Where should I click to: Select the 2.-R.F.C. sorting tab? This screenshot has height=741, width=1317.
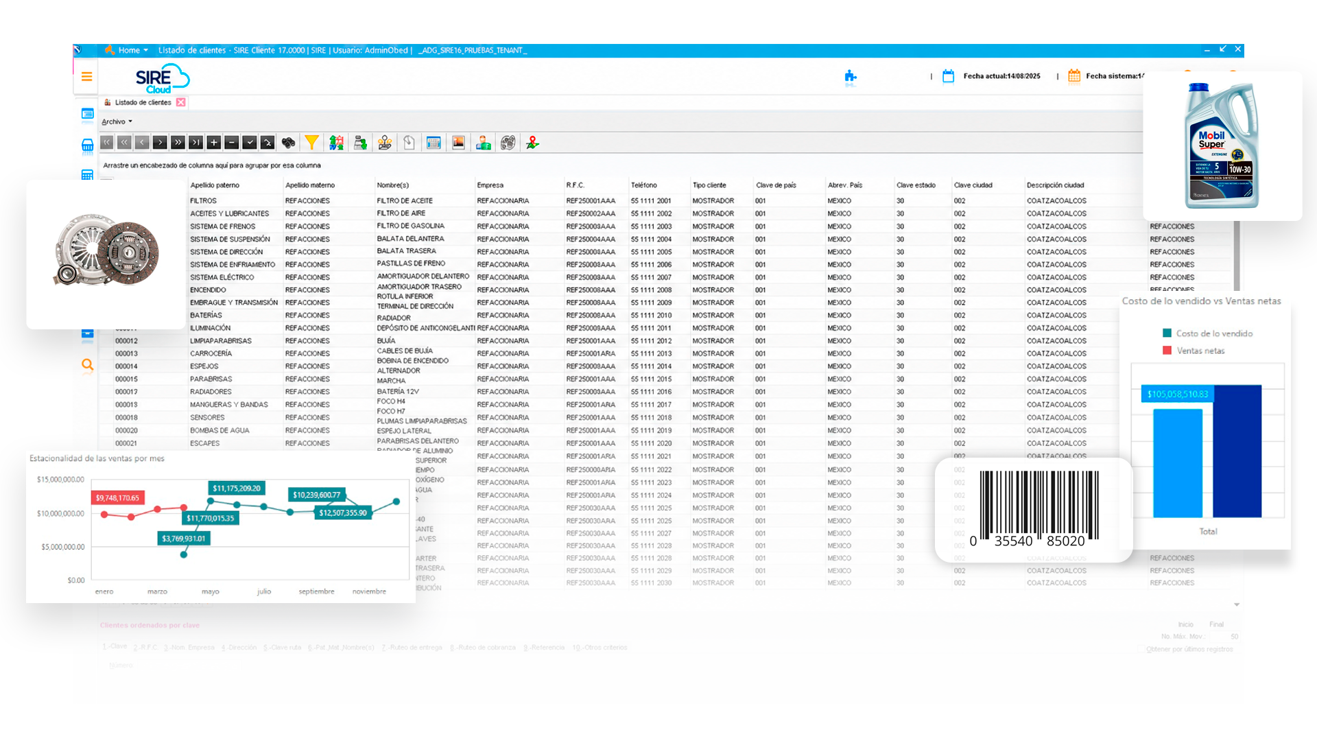tap(146, 648)
